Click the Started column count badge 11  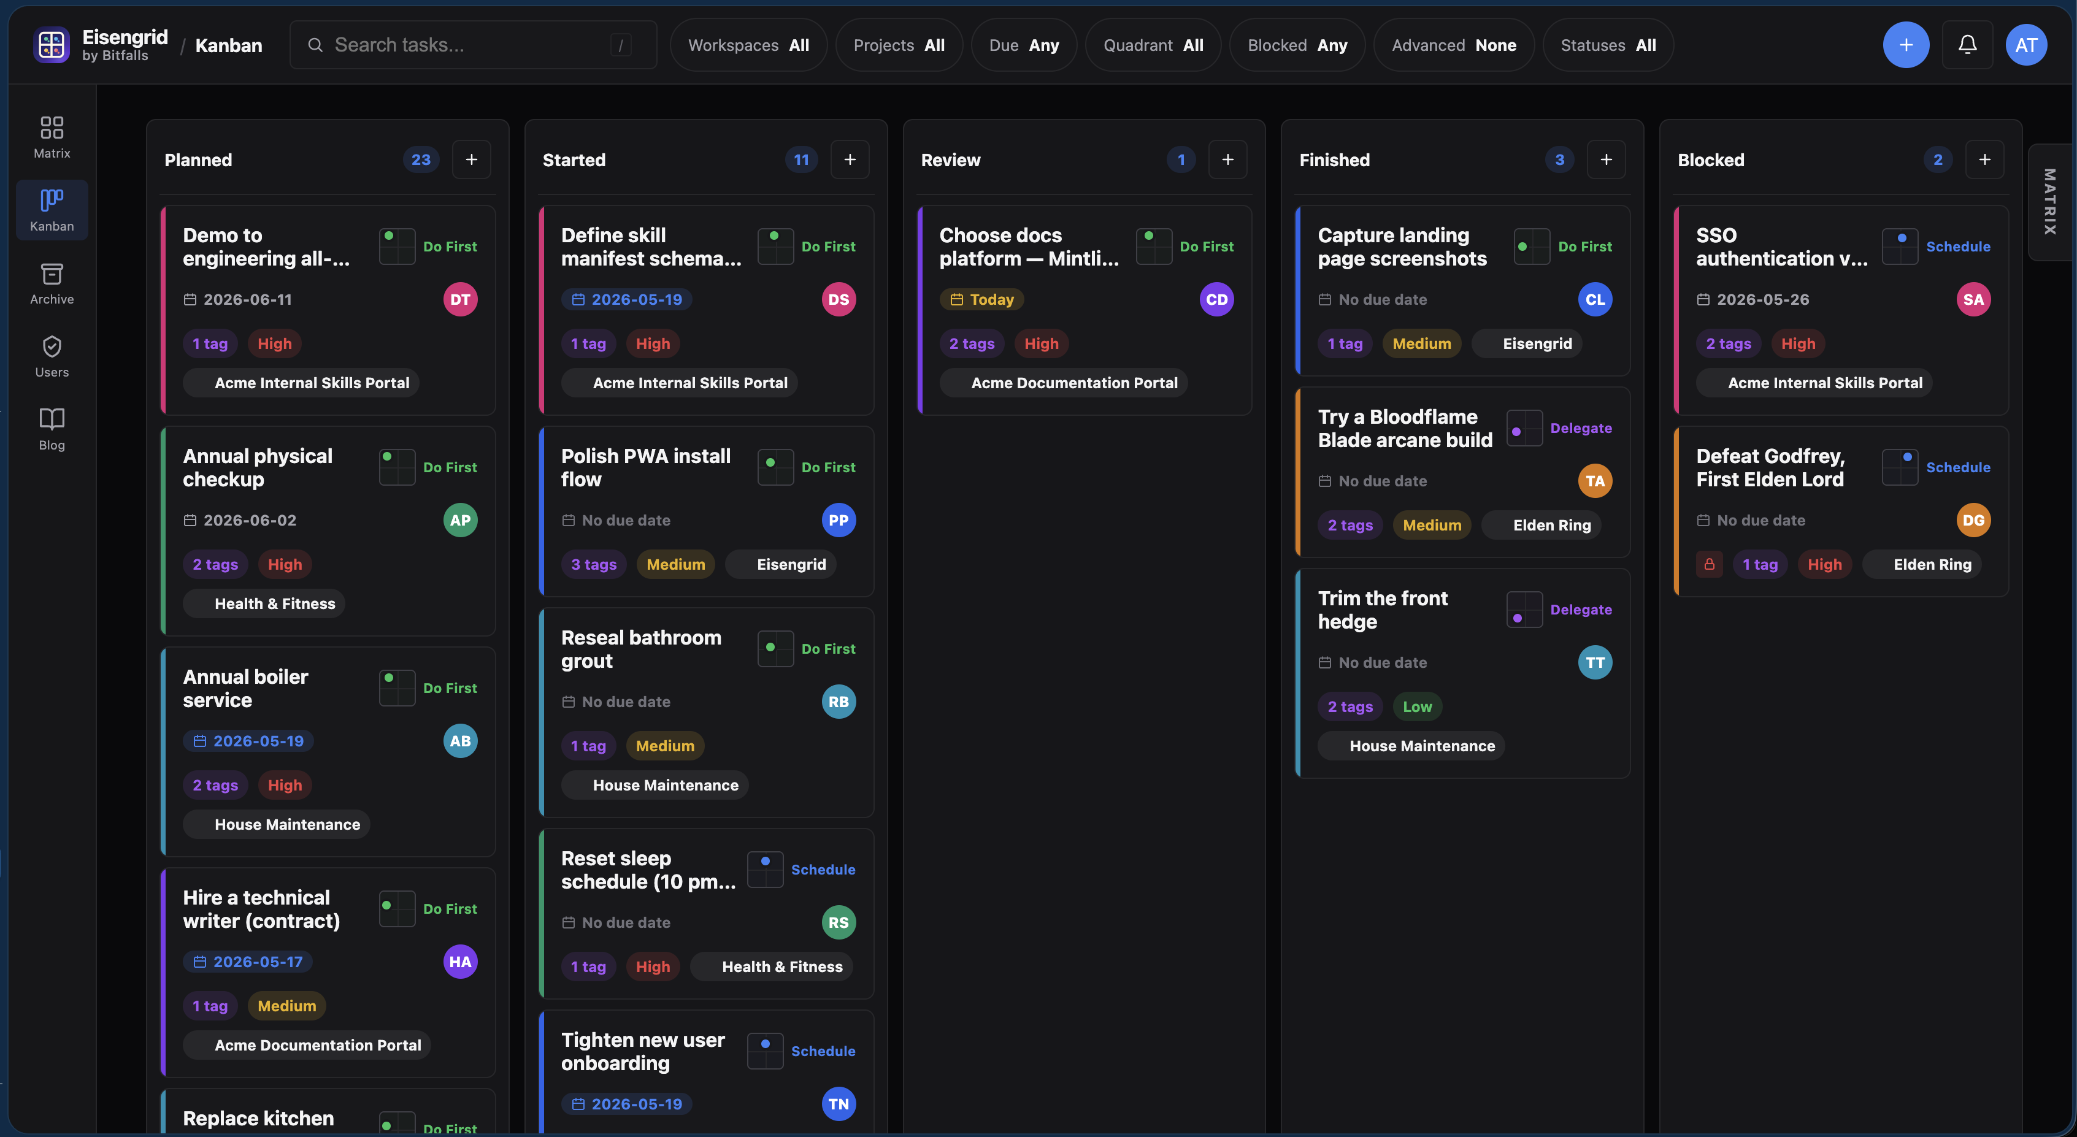[x=800, y=159]
